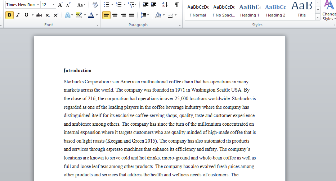The width and height of the screenshot is (336, 181).
Task: Toggle Show/Hide paragraph marks
Action: point(177,5)
